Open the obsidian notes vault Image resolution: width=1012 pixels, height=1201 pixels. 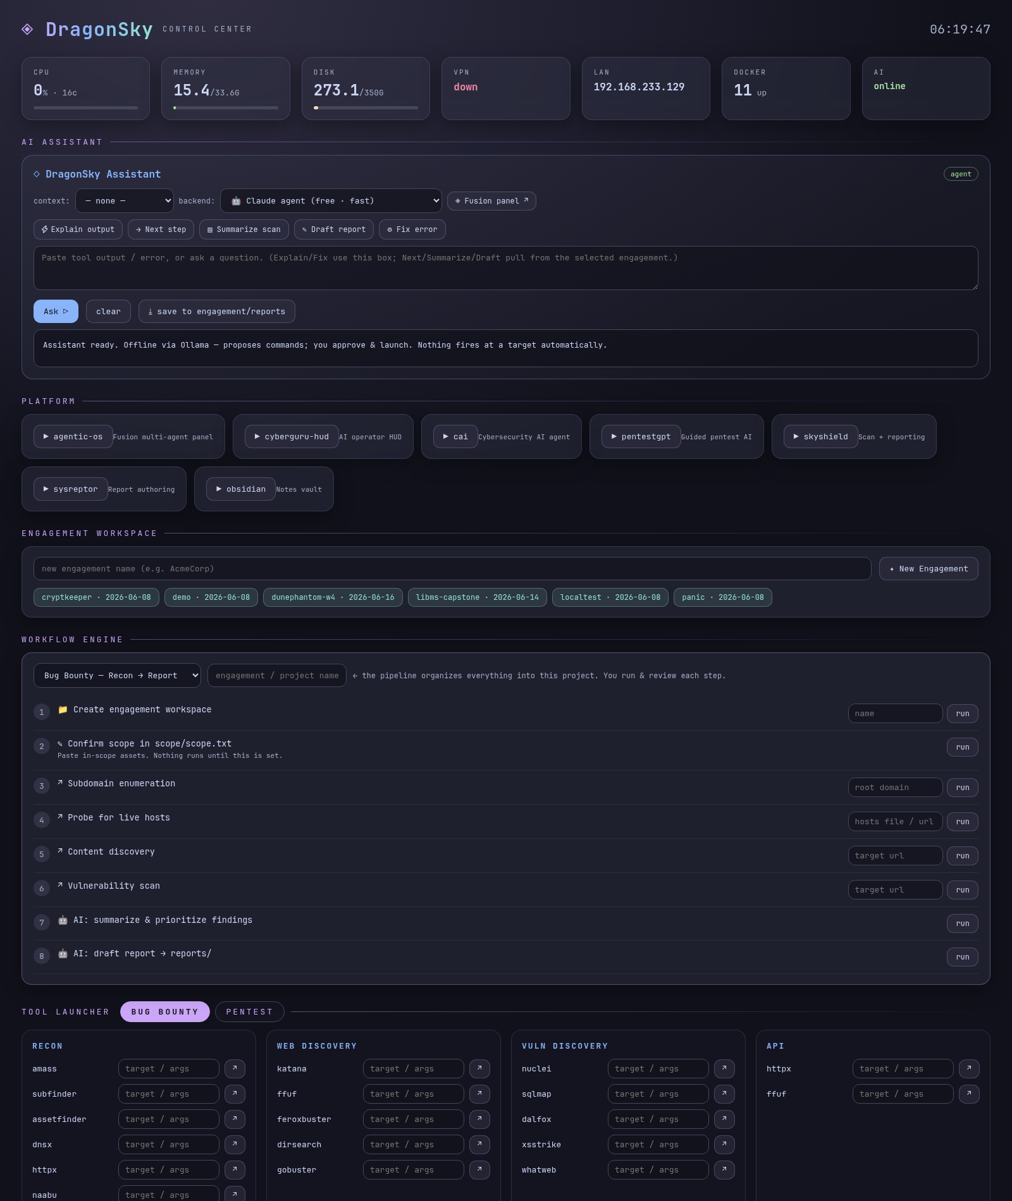coord(241,489)
